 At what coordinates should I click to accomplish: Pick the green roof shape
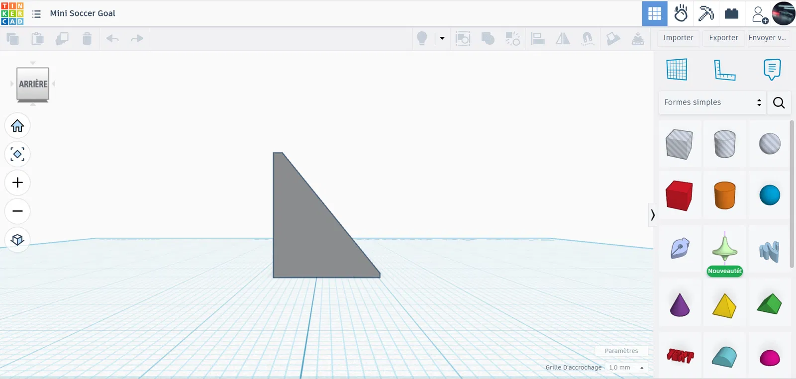click(x=770, y=304)
